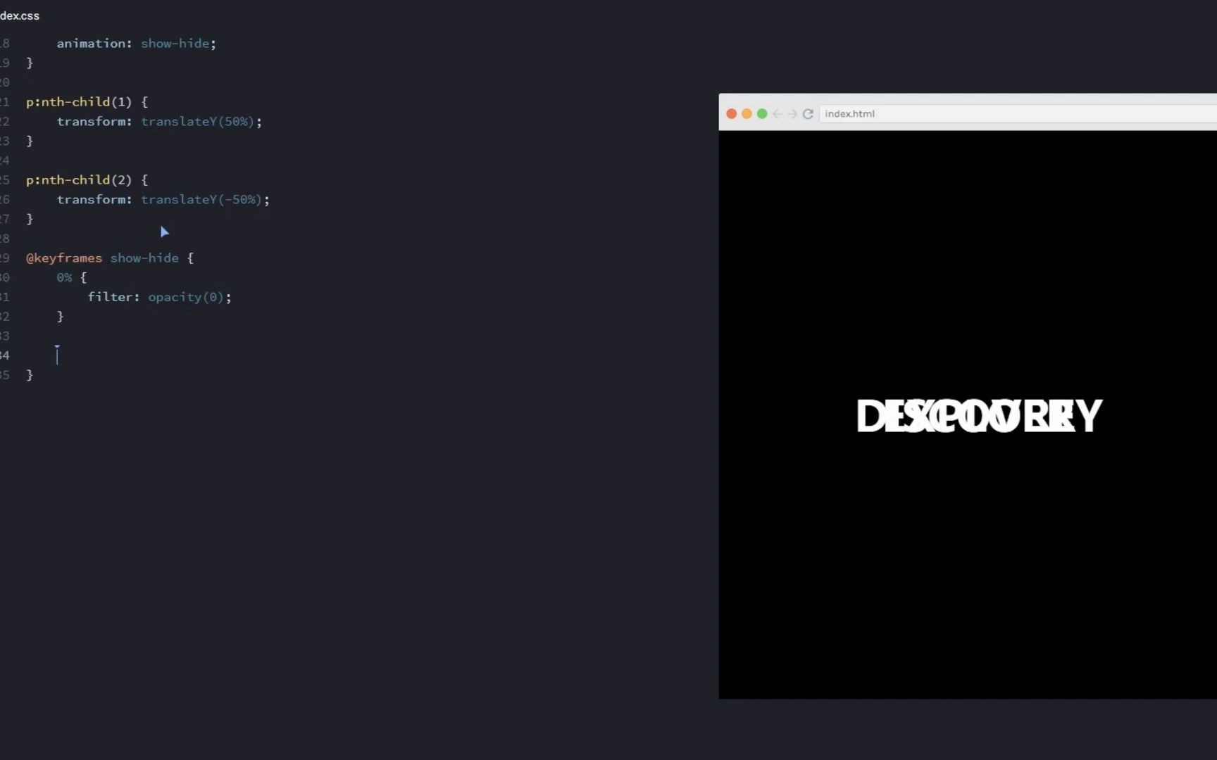Click the overlapping DISCOVERY text in browser
This screenshot has height=760, width=1217.
[980, 416]
